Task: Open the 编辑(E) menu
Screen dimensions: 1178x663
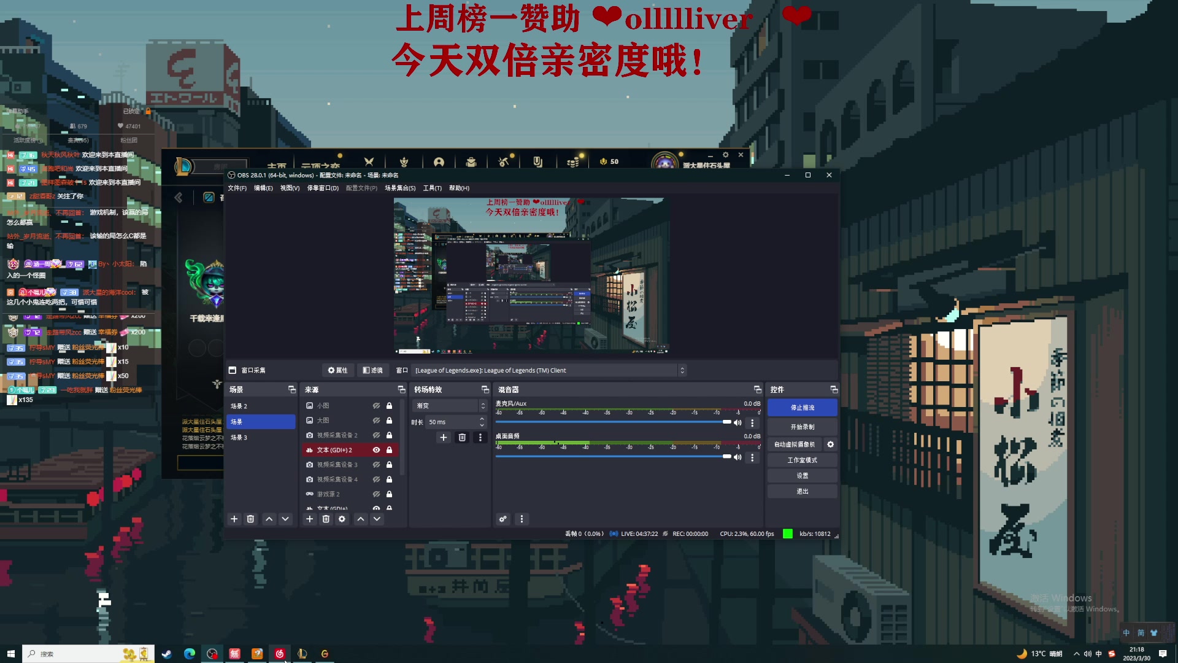Action: pos(263,188)
